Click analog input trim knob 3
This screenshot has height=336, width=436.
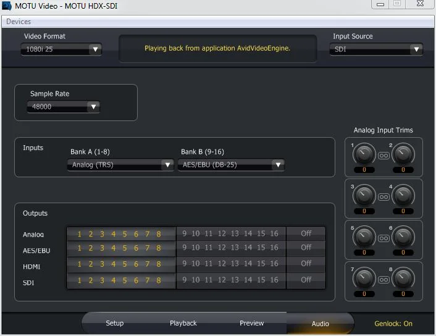click(x=364, y=195)
